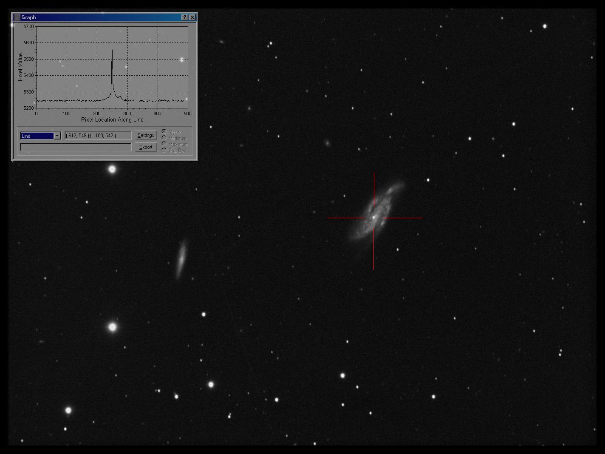Image resolution: width=605 pixels, height=454 pixels.
Task: Pick the Std. Dev. radio button
Action: point(164,150)
